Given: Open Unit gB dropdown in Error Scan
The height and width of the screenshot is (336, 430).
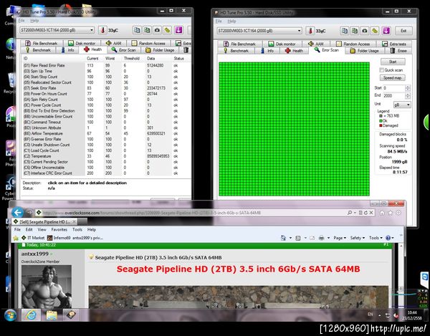Looking at the screenshot, I should 402,105.
